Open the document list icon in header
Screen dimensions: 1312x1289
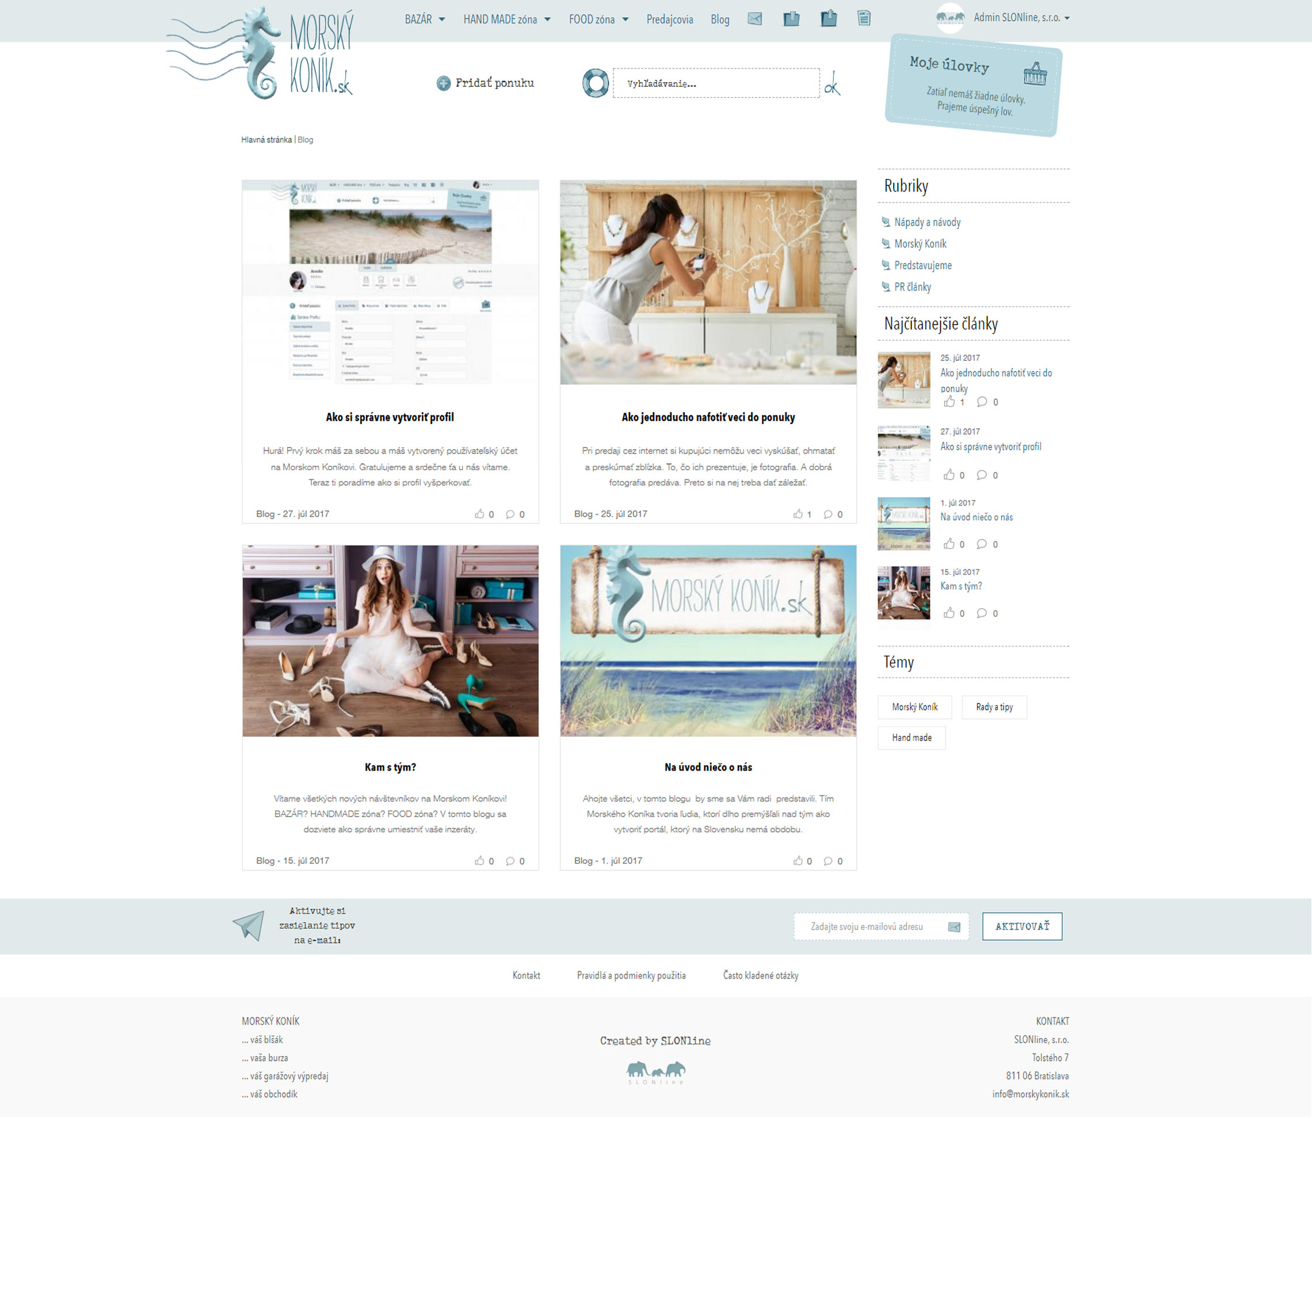point(864,18)
